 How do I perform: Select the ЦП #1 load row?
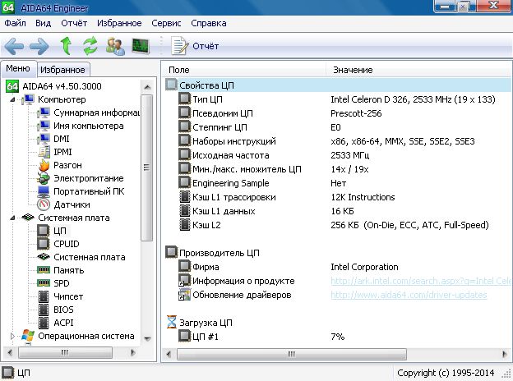tap(338, 337)
